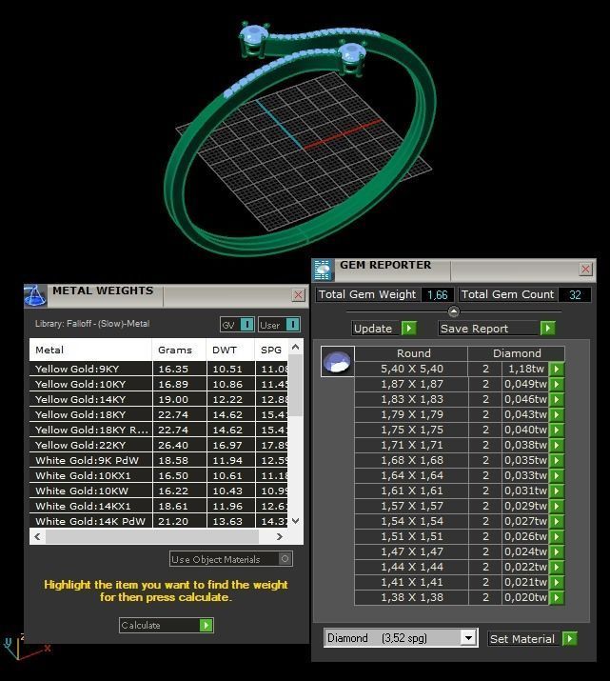610x681 pixels.
Task: Click the metal list scroll down arrow
Action: [x=295, y=521]
